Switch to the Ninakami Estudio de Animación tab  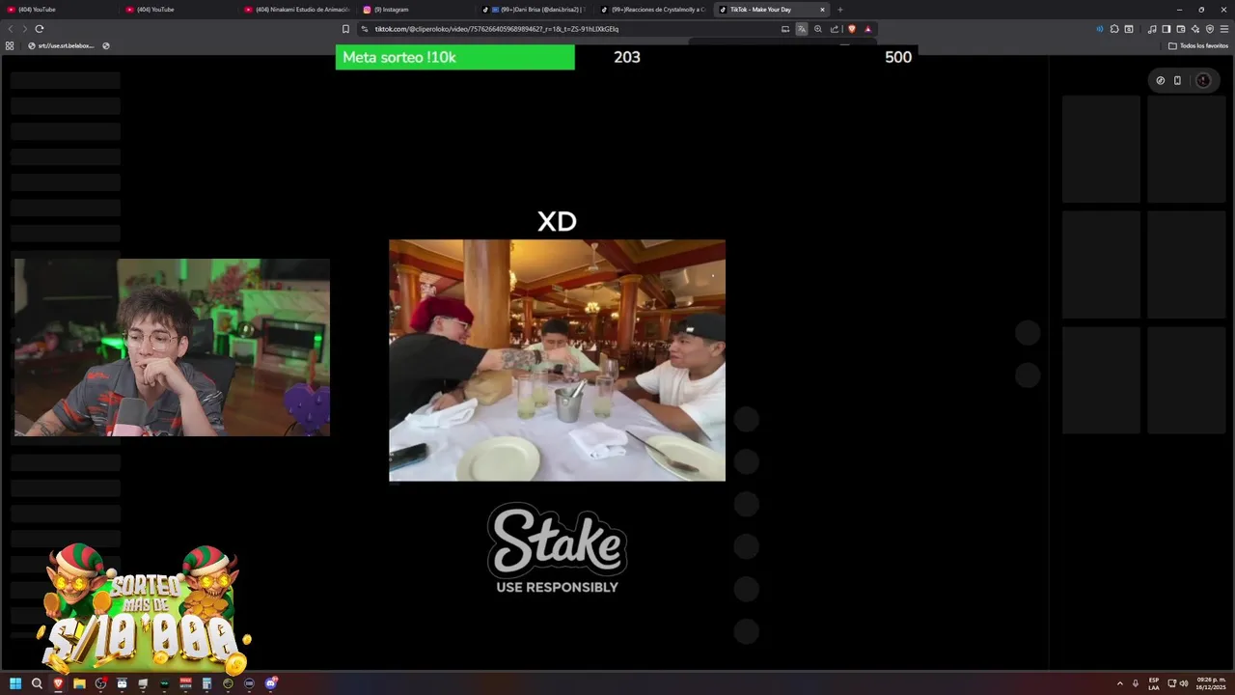pyautogui.click(x=296, y=10)
